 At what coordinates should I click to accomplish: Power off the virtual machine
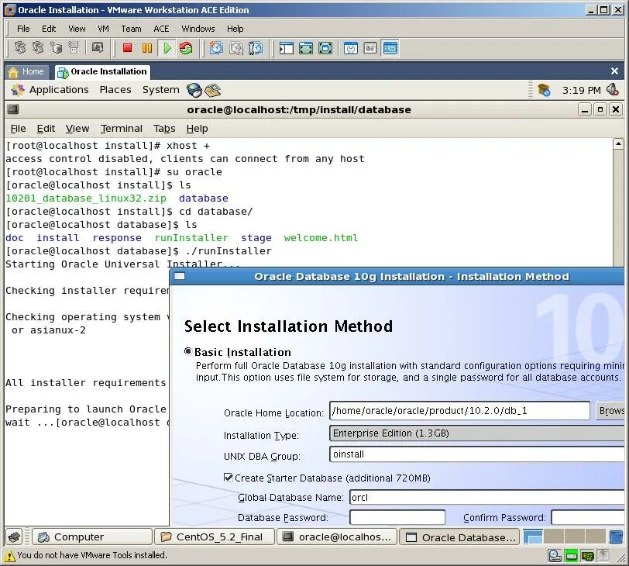click(127, 48)
